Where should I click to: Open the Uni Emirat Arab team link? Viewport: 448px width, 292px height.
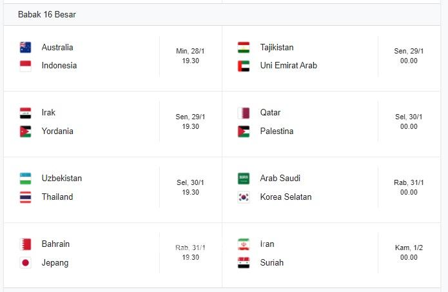tap(288, 66)
